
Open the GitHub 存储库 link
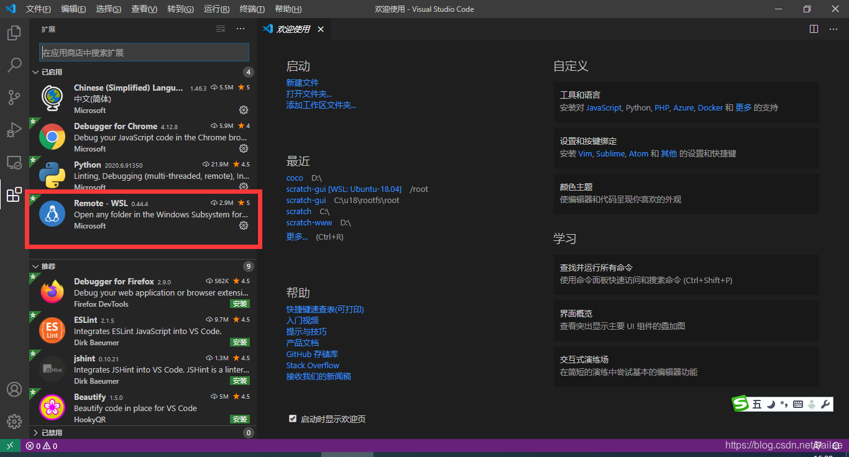click(313, 354)
